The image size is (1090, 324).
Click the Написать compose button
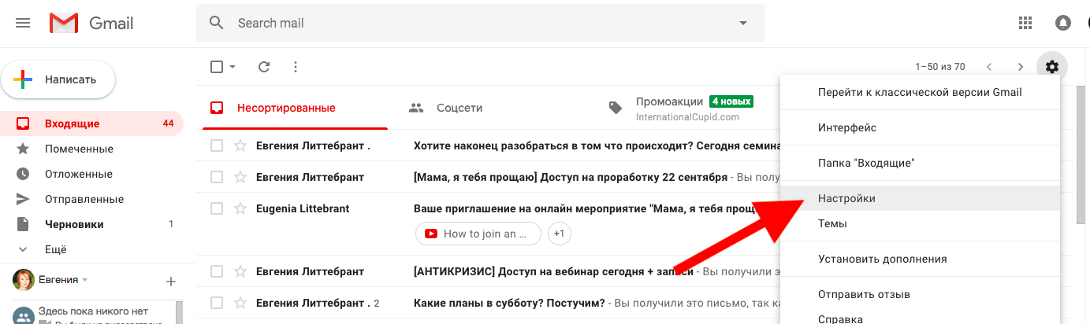click(58, 79)
